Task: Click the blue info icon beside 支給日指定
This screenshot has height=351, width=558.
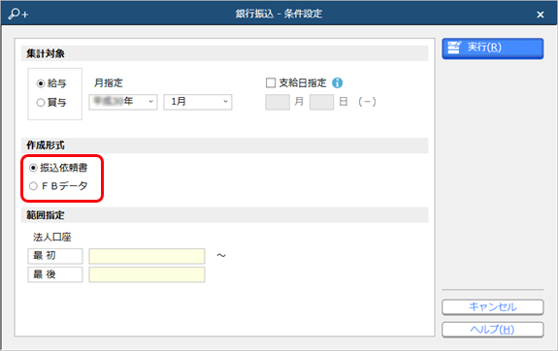Action: (x=337, y=82)
